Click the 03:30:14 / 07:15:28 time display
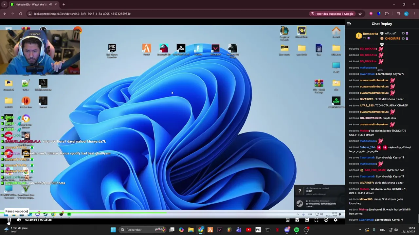Screen dimensions: 419x235 pyautogui.click(x=38, y=220)
